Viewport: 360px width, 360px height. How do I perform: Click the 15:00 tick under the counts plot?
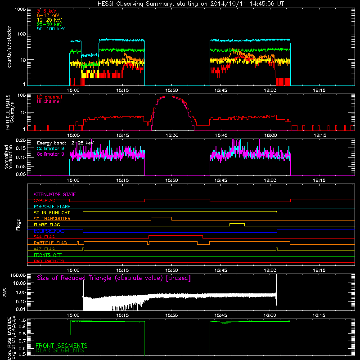[x=73, y=90]
